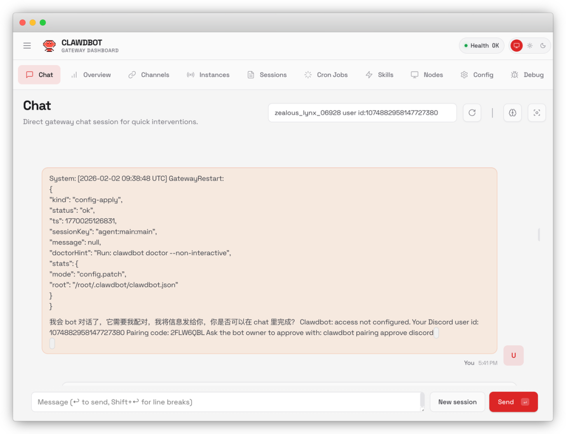
Task: Start a New session
Action: point(457,402)
